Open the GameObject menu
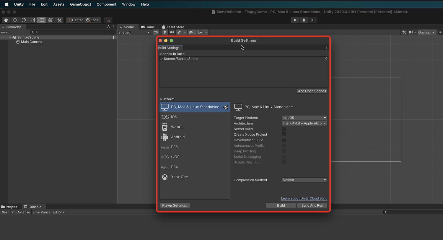This screenshot has width=443, height=240. coord(81,4)
